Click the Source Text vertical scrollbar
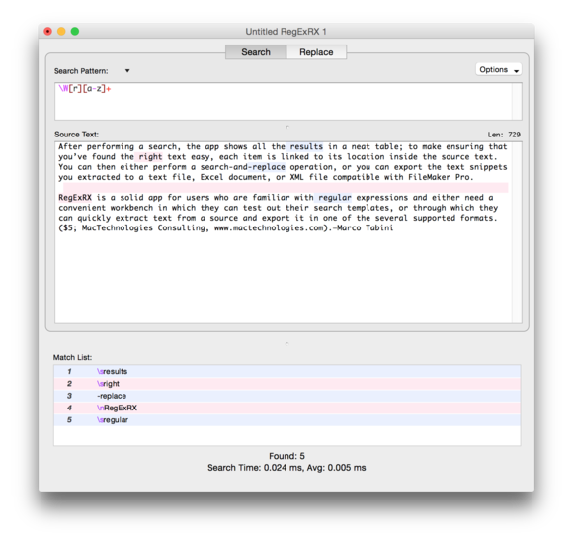This screenshot has height=545, width=573. (517, 232)
